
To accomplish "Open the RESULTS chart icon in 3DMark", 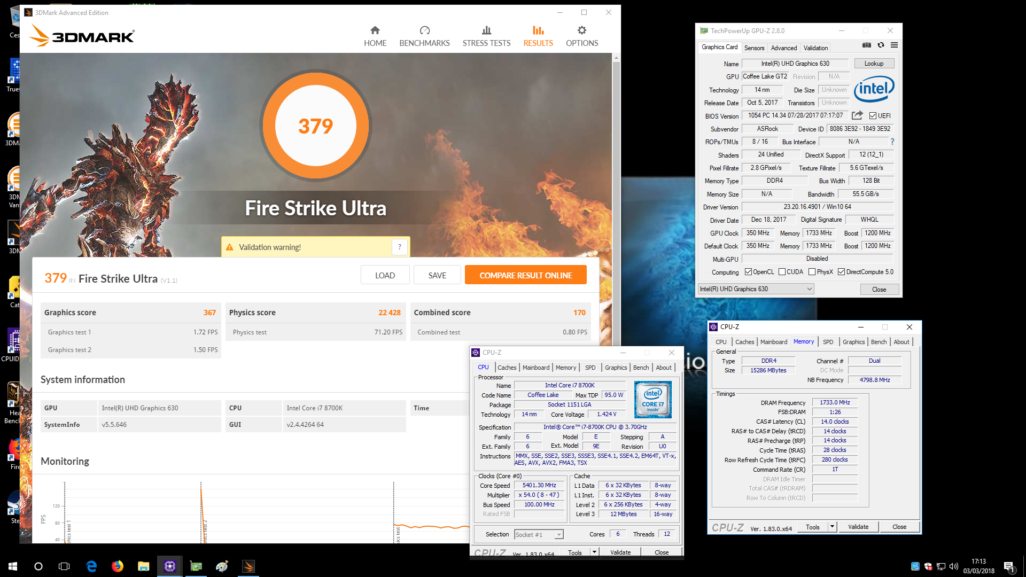I will [538, 30].
